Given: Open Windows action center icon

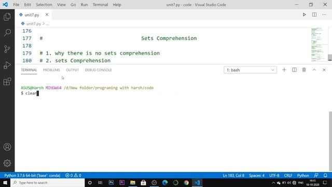Looking at the screenshot, I should coord(325,182).
